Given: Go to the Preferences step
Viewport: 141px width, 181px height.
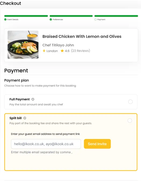Looking at the screenshot, I should point(58,20).
